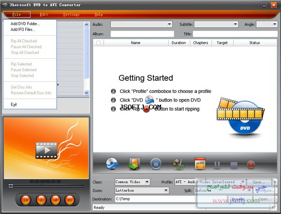Select Exit in the File menu

[x=14, y=104]
